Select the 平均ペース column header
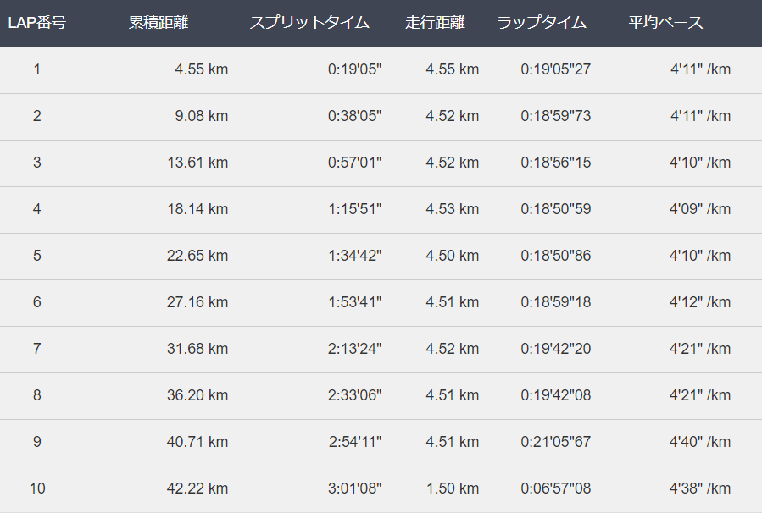The image size is (762, 513). [665, 22]
